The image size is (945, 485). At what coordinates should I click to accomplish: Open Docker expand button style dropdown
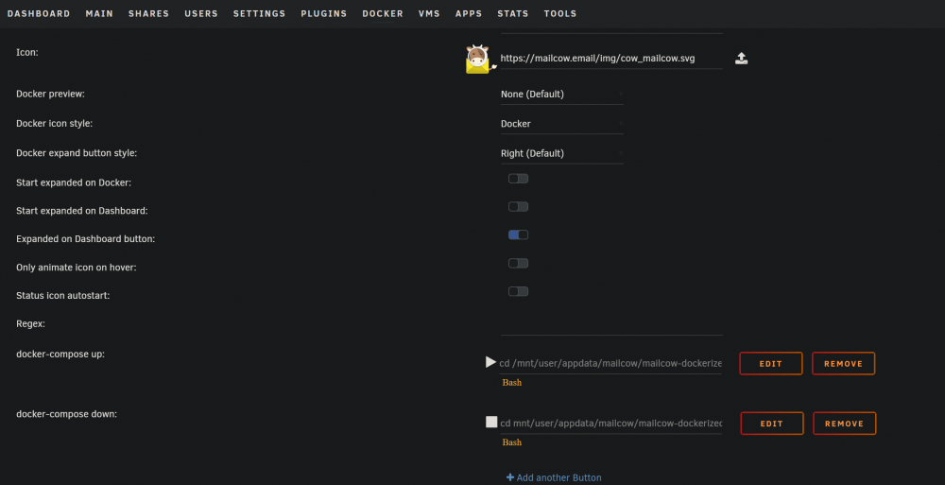pyautogui.click(x=561, y=153)
